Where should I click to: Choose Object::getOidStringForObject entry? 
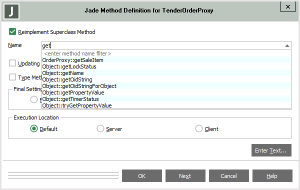click(x=166, y=86)
